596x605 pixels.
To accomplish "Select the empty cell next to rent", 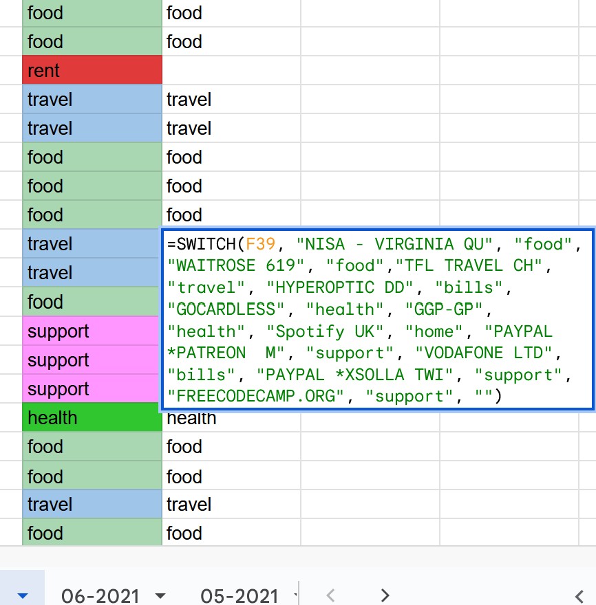I will (x=231, y=70).
